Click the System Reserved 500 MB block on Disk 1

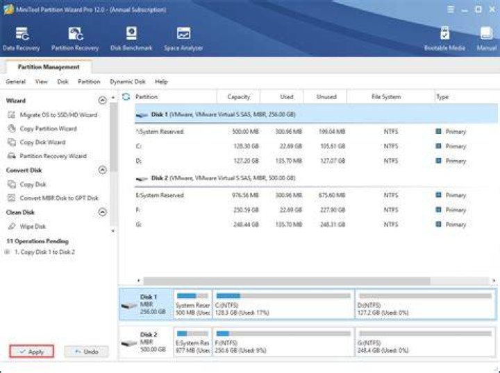(192, 304)
